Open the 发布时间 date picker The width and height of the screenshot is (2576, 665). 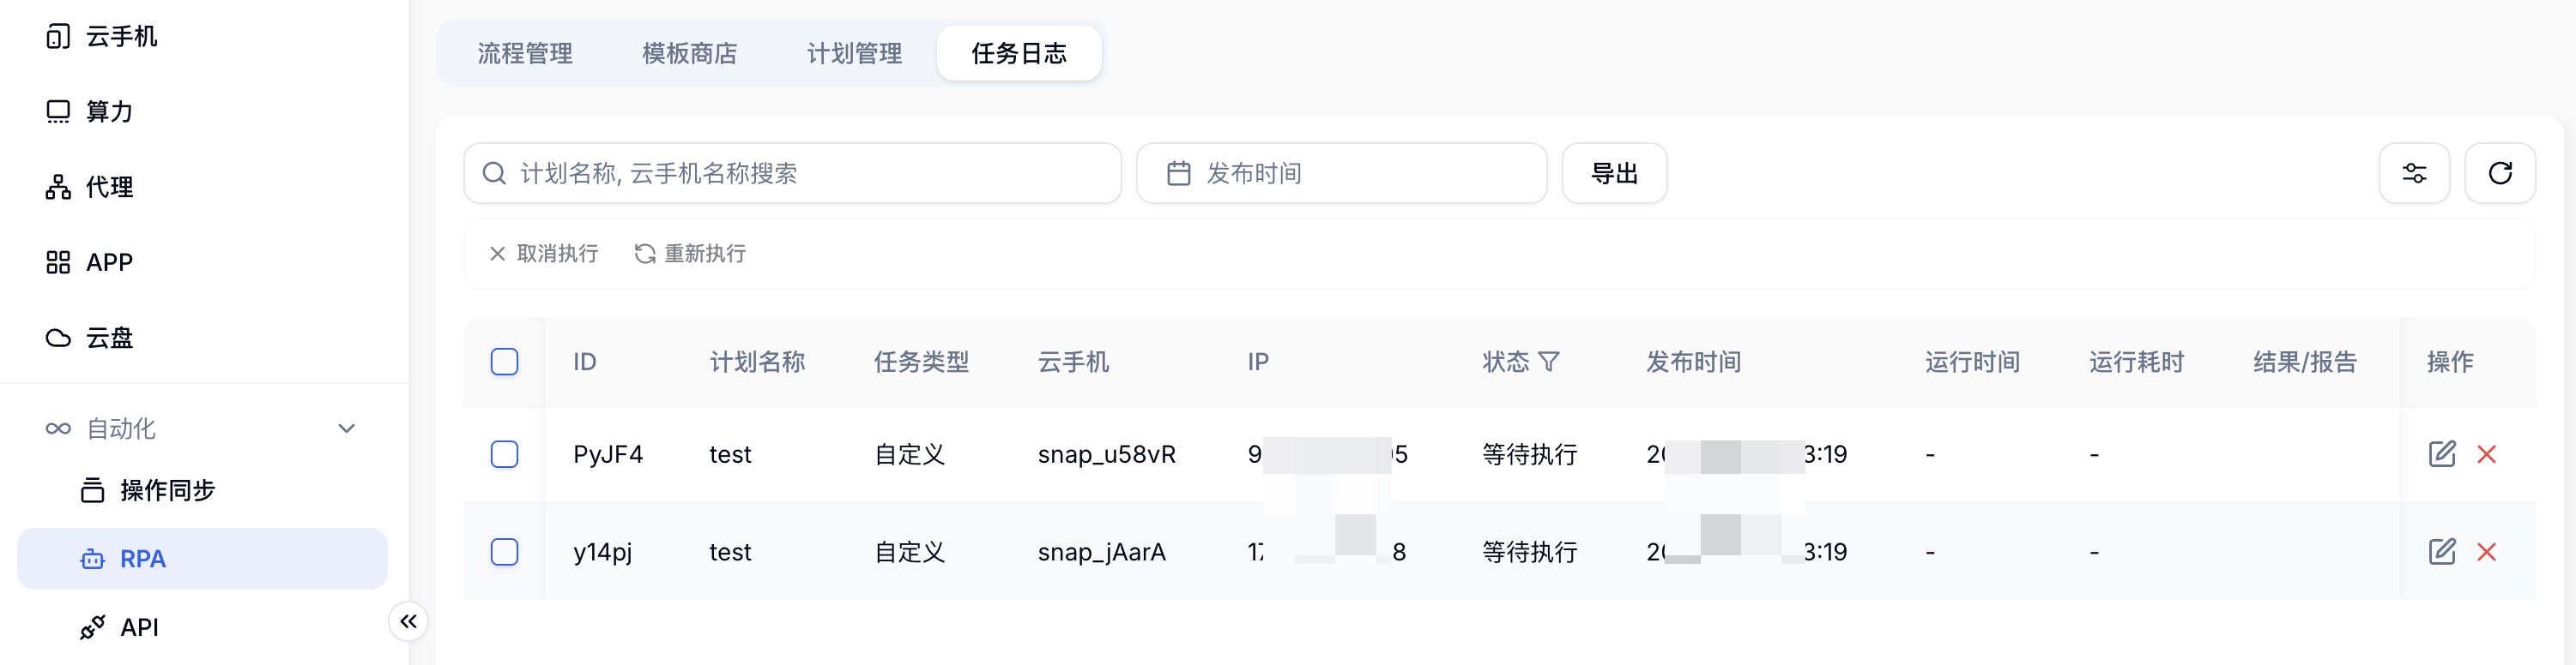(x=1341, y=174)
